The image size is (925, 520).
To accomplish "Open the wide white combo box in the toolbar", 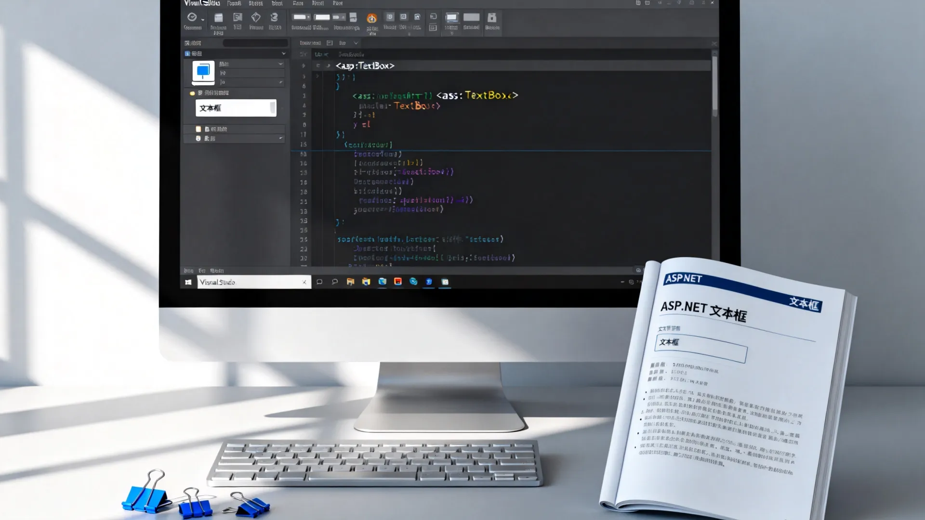I will 322,17.
